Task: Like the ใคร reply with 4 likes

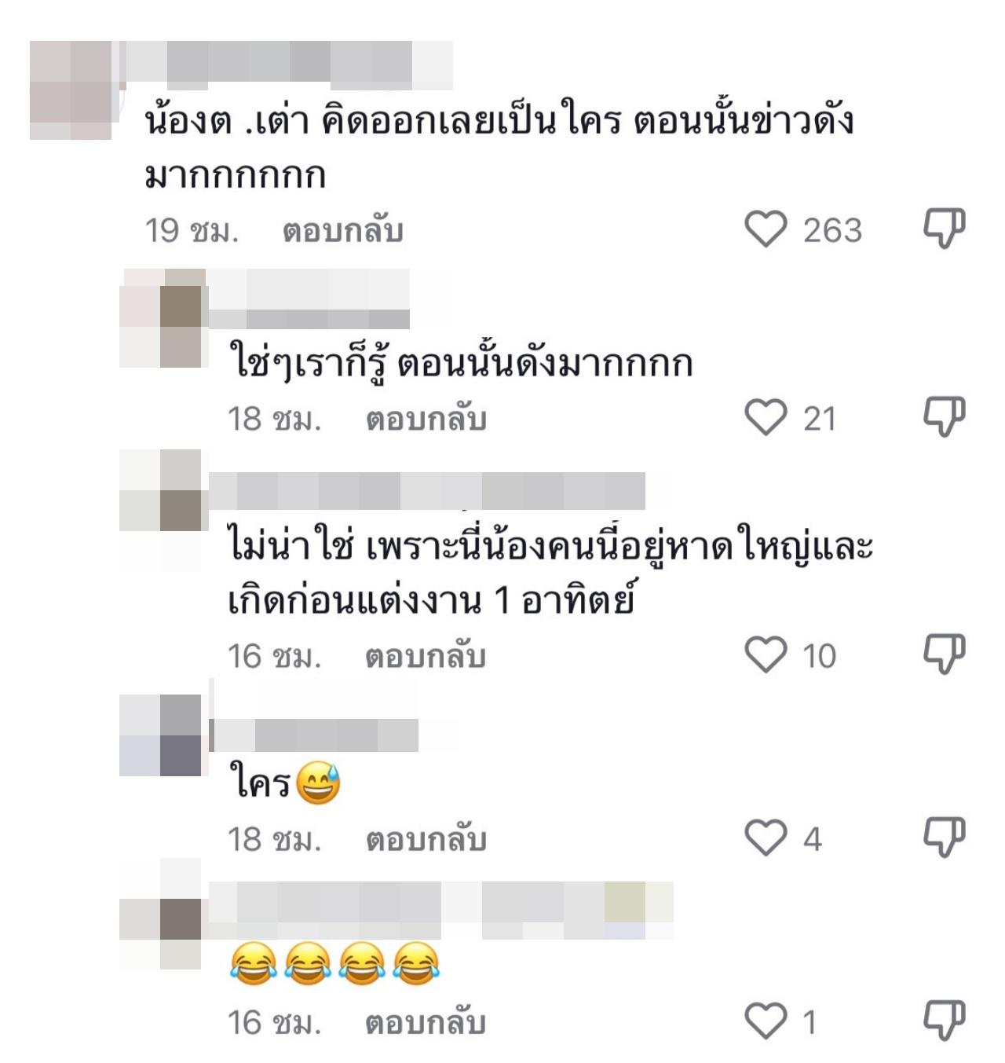Action: tap(766, 838)
